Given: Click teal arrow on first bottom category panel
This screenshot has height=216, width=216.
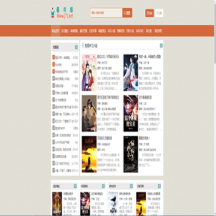Looking at the screenshot, I should point(75,186).
